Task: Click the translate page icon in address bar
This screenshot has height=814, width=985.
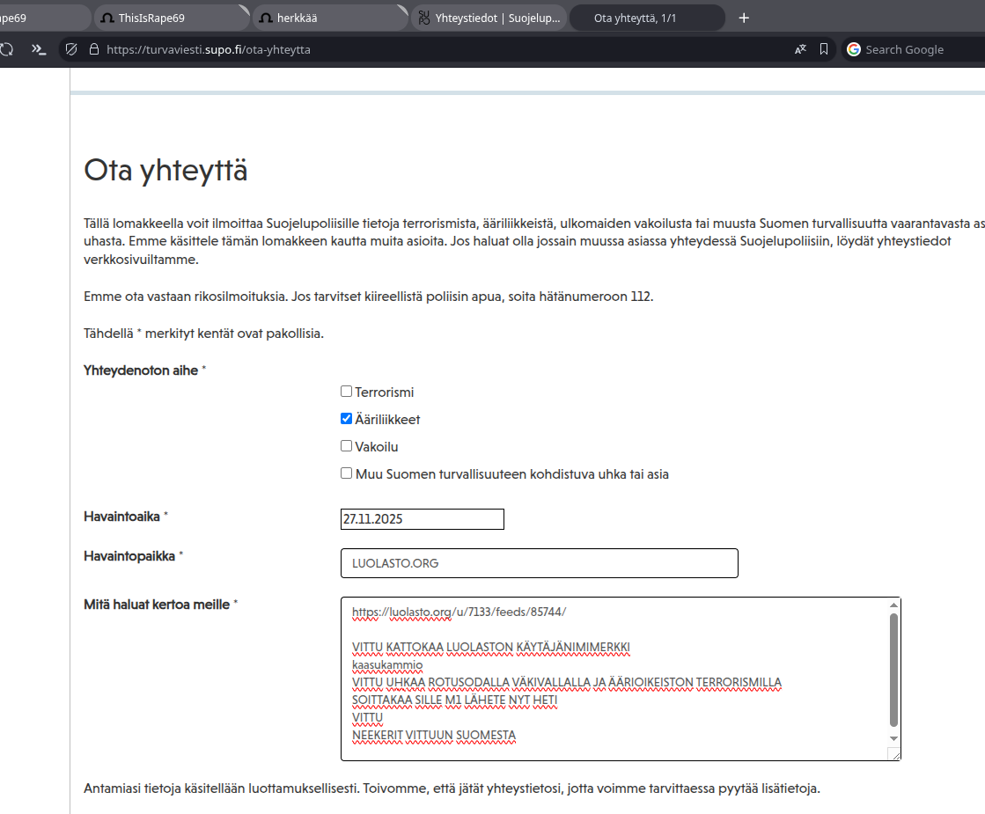Action: (800, 50)
